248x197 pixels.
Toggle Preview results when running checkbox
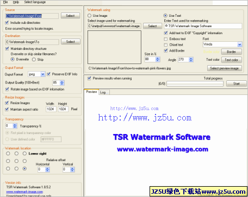click(89, 78)
